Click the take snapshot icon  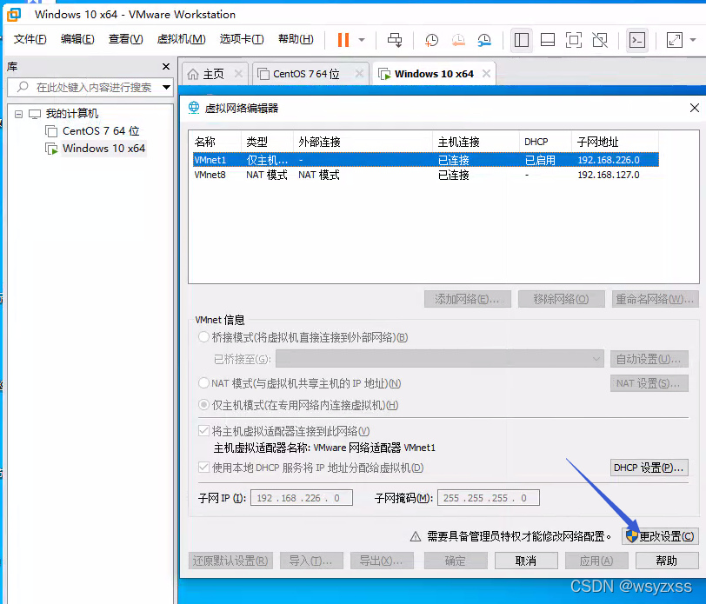click(431, 40)
